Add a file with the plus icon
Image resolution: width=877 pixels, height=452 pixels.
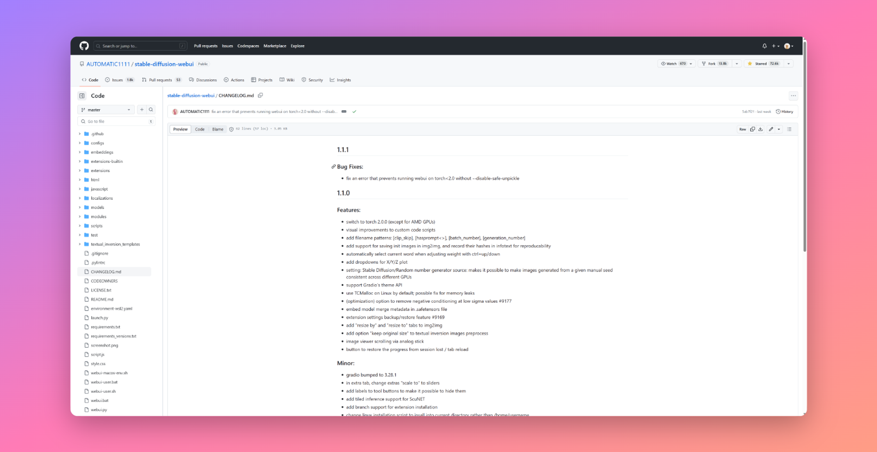pos(142,110)
